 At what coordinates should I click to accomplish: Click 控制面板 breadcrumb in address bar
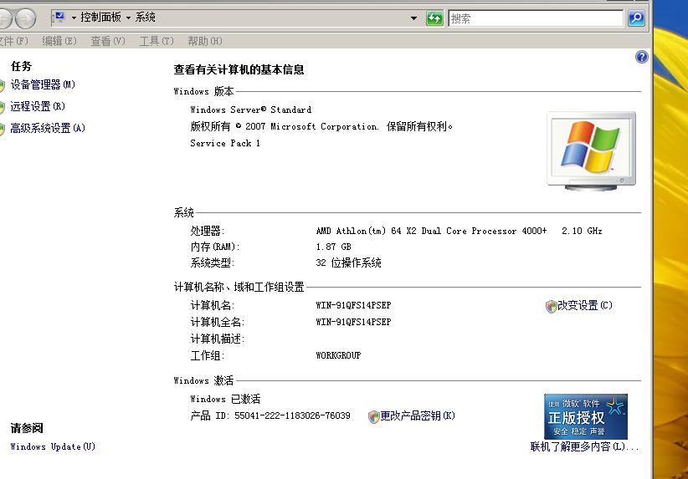100,18
